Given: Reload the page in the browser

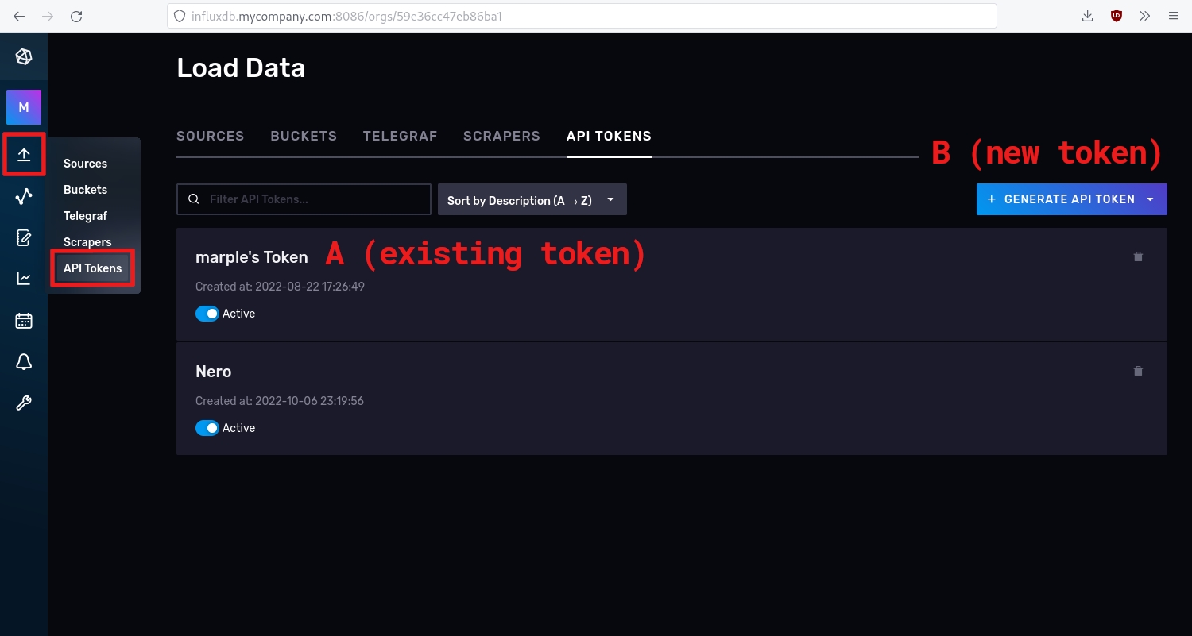Looking at the screenshot, I should [76, 16].
